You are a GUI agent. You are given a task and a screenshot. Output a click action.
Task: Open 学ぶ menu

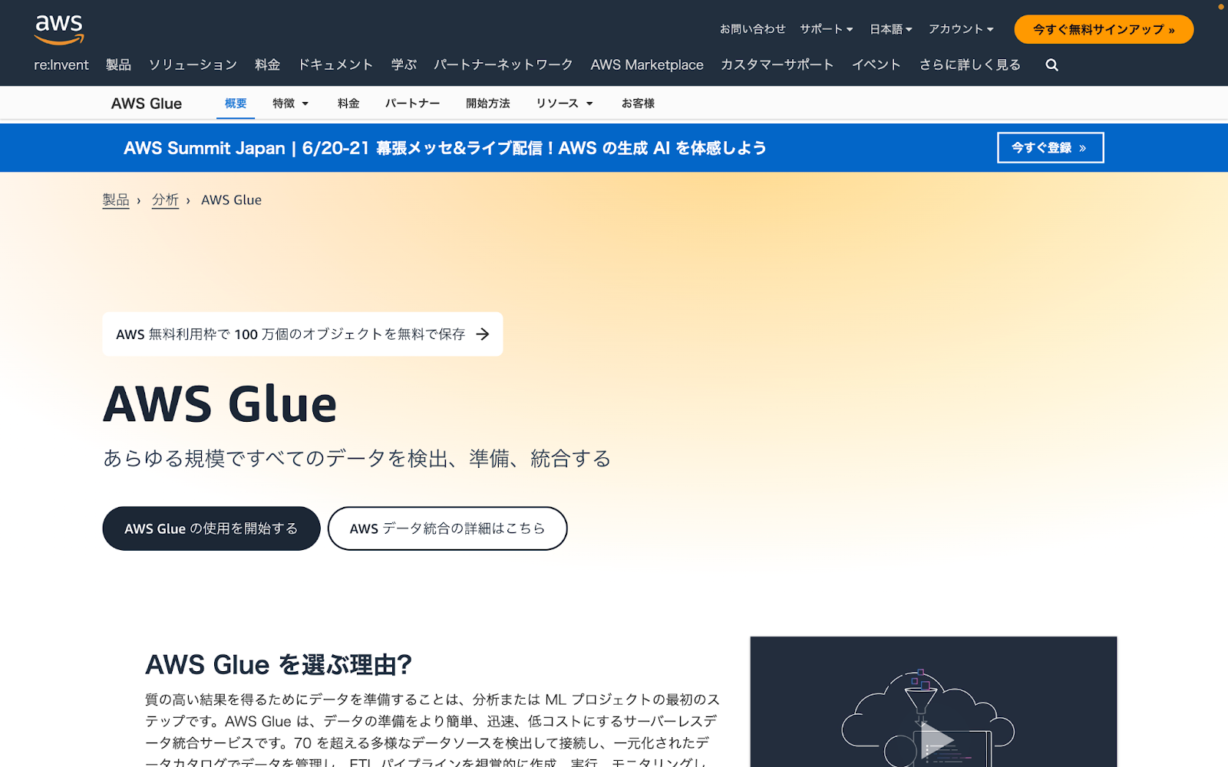[x=404, y=65]
